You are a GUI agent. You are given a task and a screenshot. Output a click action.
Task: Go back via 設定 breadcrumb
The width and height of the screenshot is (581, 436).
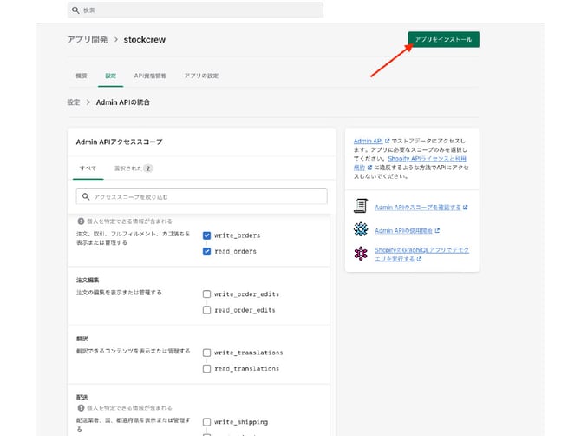tap(74, 102)
